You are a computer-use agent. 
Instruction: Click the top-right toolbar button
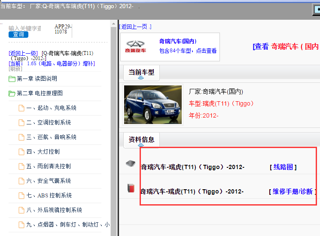pyautogui.click(x=317, y=9)
